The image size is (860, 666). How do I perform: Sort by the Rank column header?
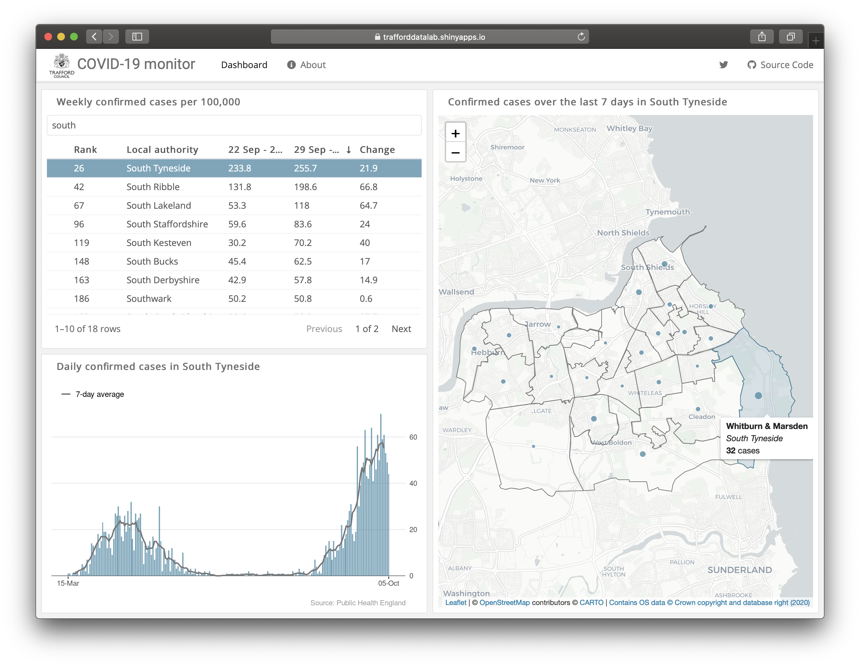(85, 150)
